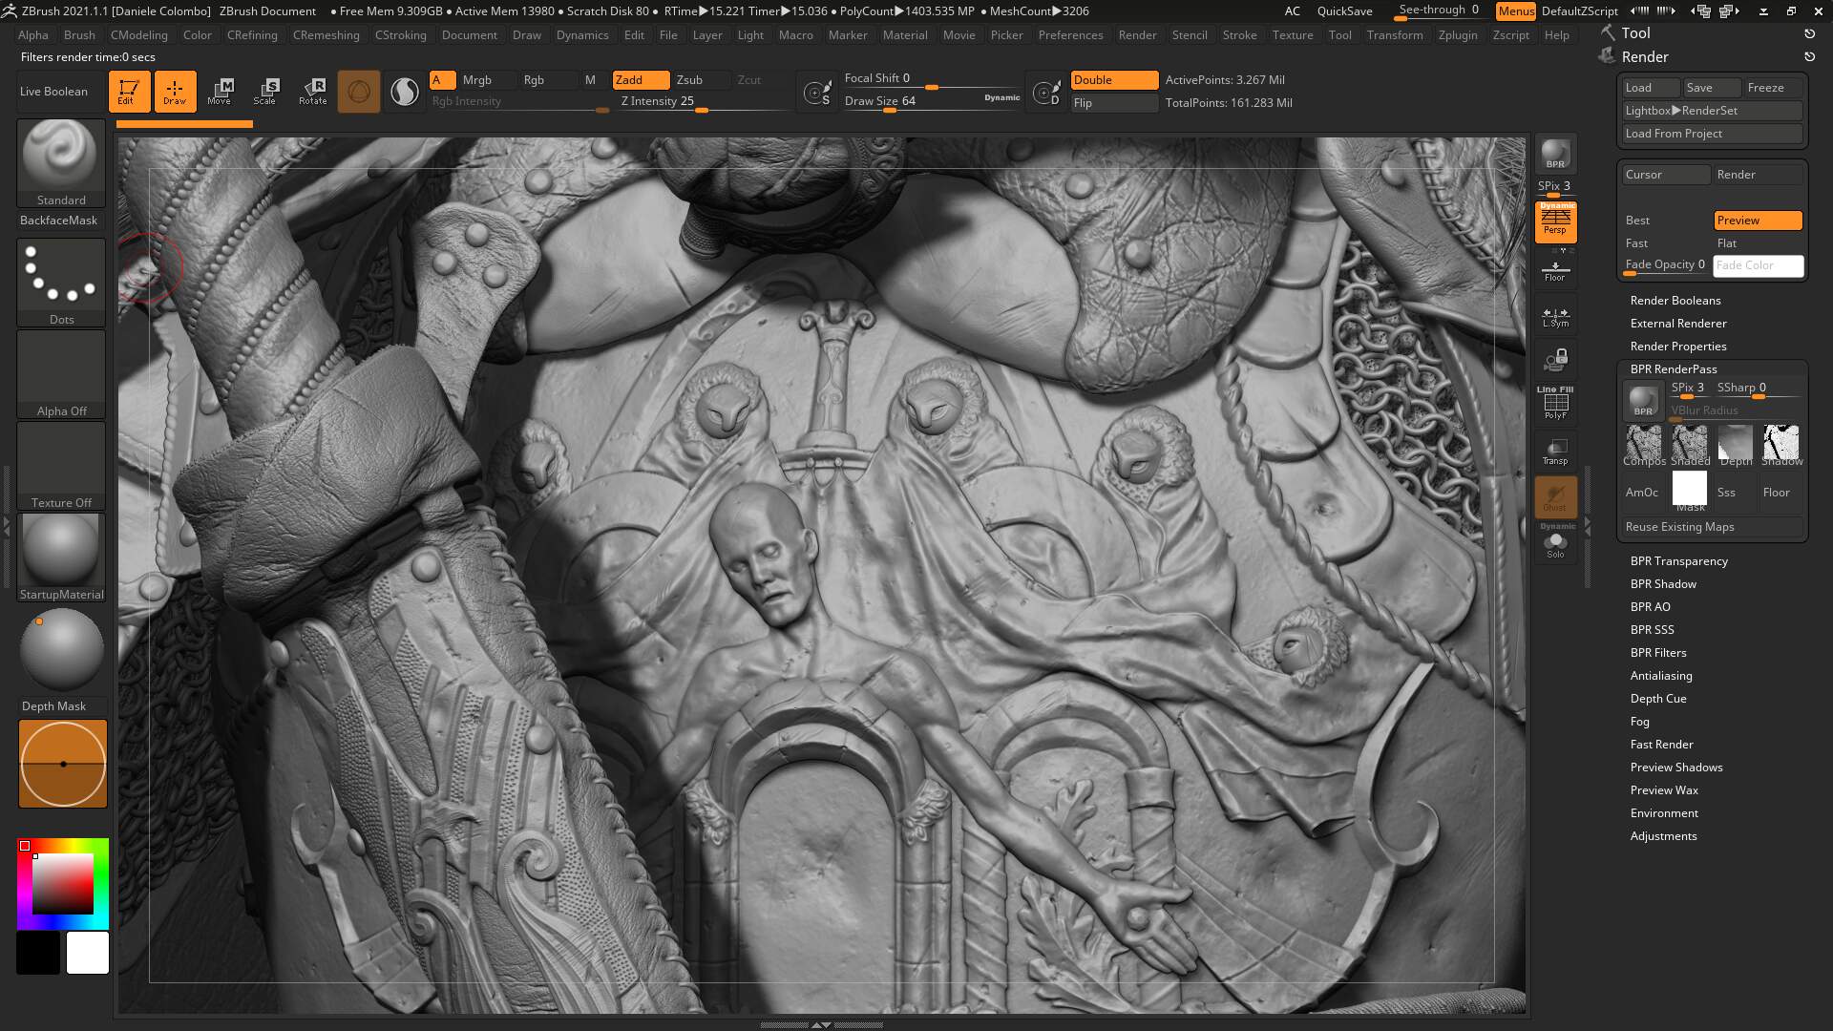Select the Draw mode button
This screenshot has width=1833, height=1031.
175,92
